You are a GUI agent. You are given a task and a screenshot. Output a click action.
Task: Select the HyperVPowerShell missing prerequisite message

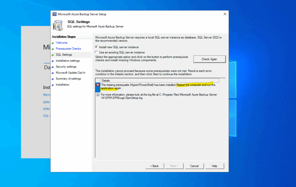click(158, 87)
